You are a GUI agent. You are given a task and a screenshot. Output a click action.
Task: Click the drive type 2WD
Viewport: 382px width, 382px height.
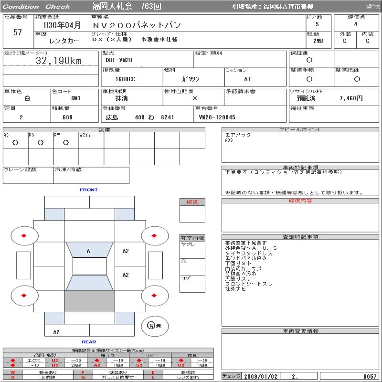pyautogui.click(x=318, y=41)
